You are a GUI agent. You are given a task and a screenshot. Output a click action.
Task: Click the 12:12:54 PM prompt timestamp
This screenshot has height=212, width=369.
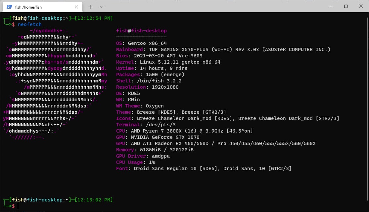[94, 18]
